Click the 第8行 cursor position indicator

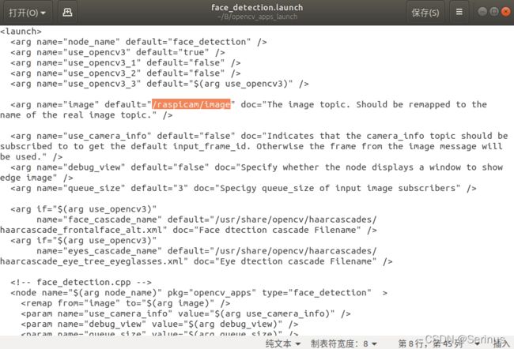coord(431,343)
